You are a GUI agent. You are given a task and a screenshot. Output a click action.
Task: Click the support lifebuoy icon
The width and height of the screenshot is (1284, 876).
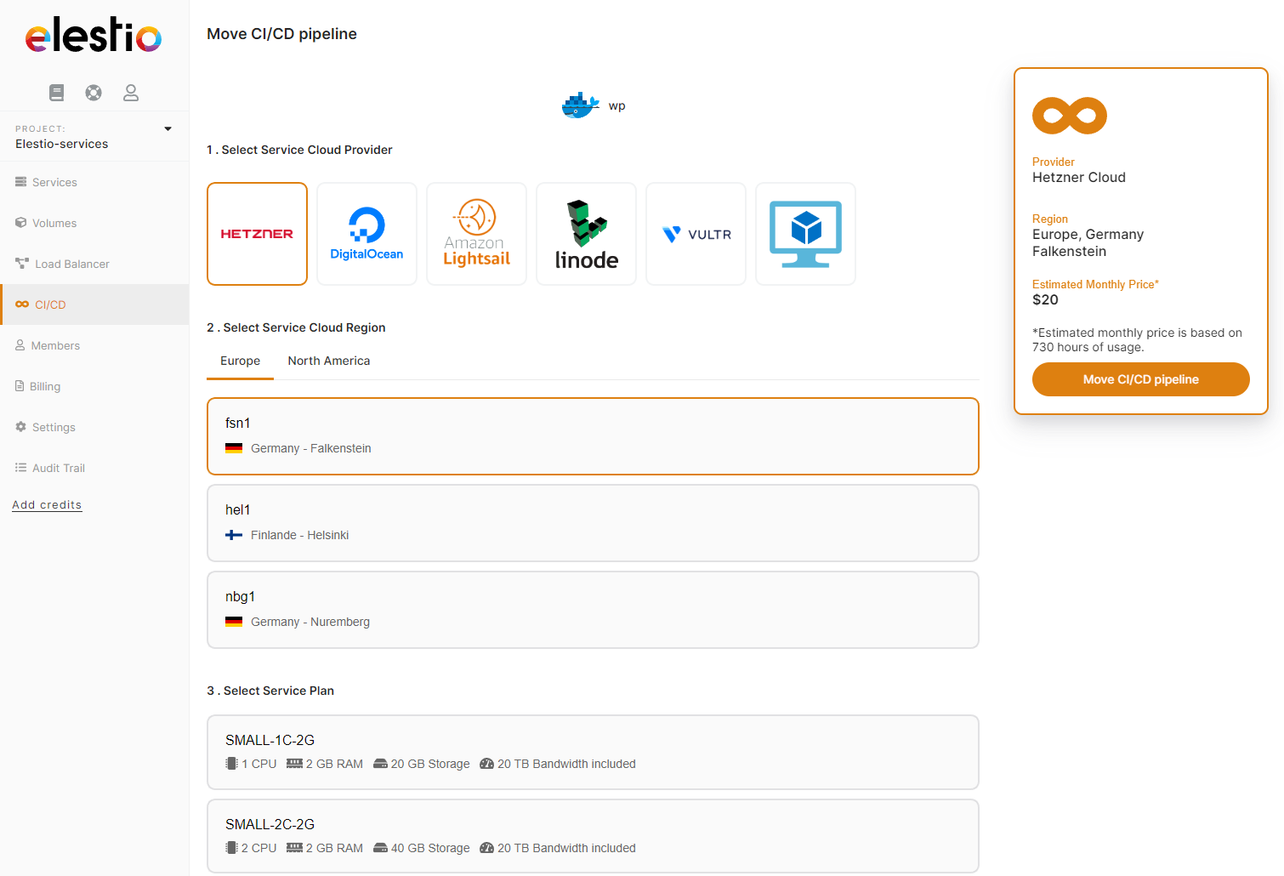94,93
